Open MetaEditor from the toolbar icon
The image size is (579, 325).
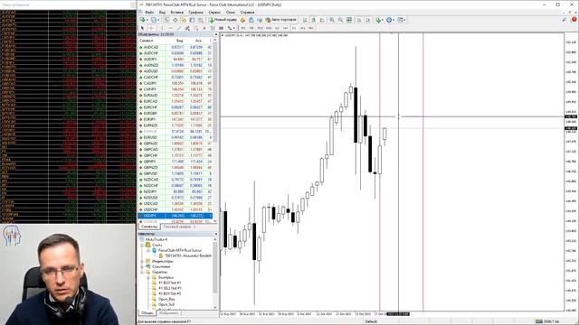[242, 20]
